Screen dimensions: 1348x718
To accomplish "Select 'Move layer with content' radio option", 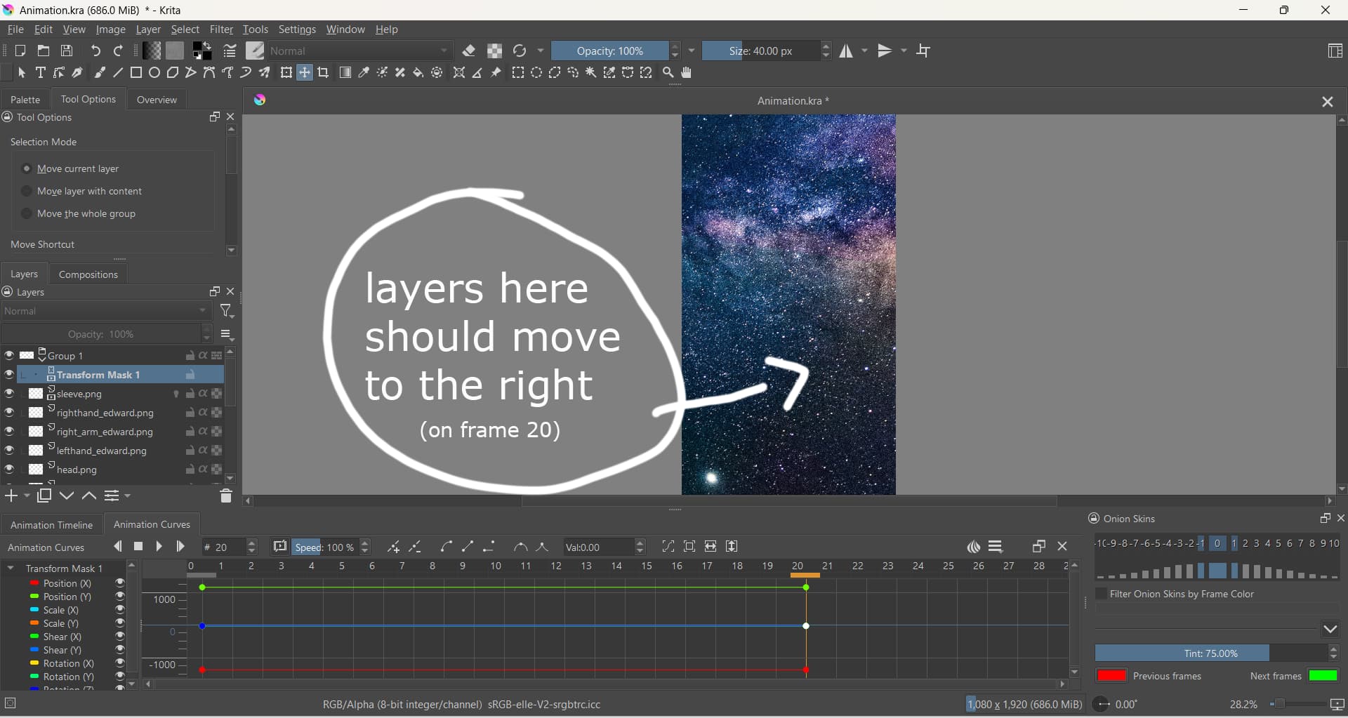I will (27, 192).
